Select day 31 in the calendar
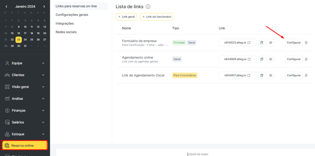This screenshot has width=315, height=156. pyautogui.click(x=25, y=46)
